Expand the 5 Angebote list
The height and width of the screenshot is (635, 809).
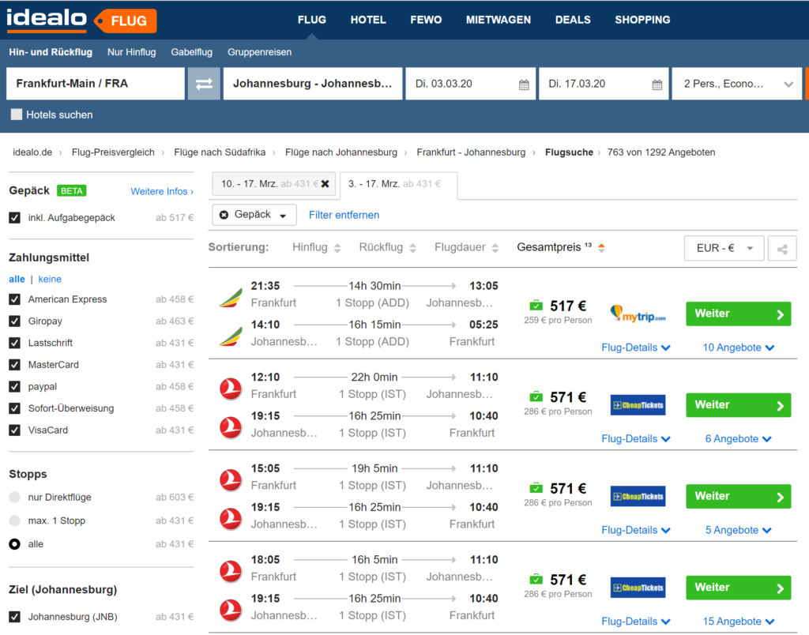(739, 530)
